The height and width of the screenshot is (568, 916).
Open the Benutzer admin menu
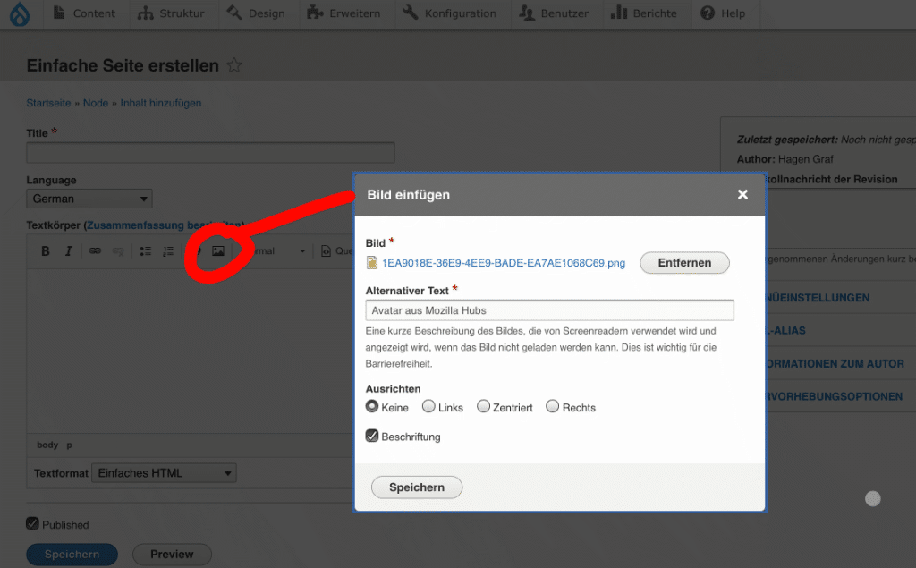pos(554,13)
